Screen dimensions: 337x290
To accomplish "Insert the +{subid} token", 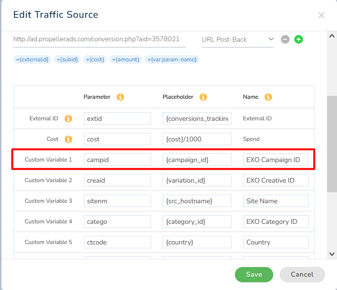I will point(67,59).
